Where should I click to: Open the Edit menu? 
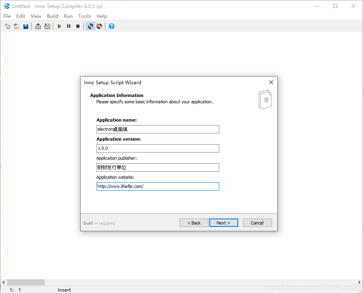tap(21, 16)
